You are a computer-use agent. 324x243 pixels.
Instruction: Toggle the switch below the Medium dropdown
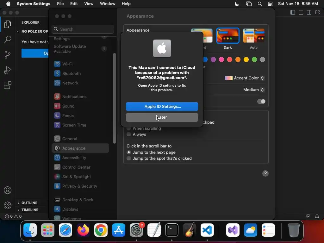[261, 102]
